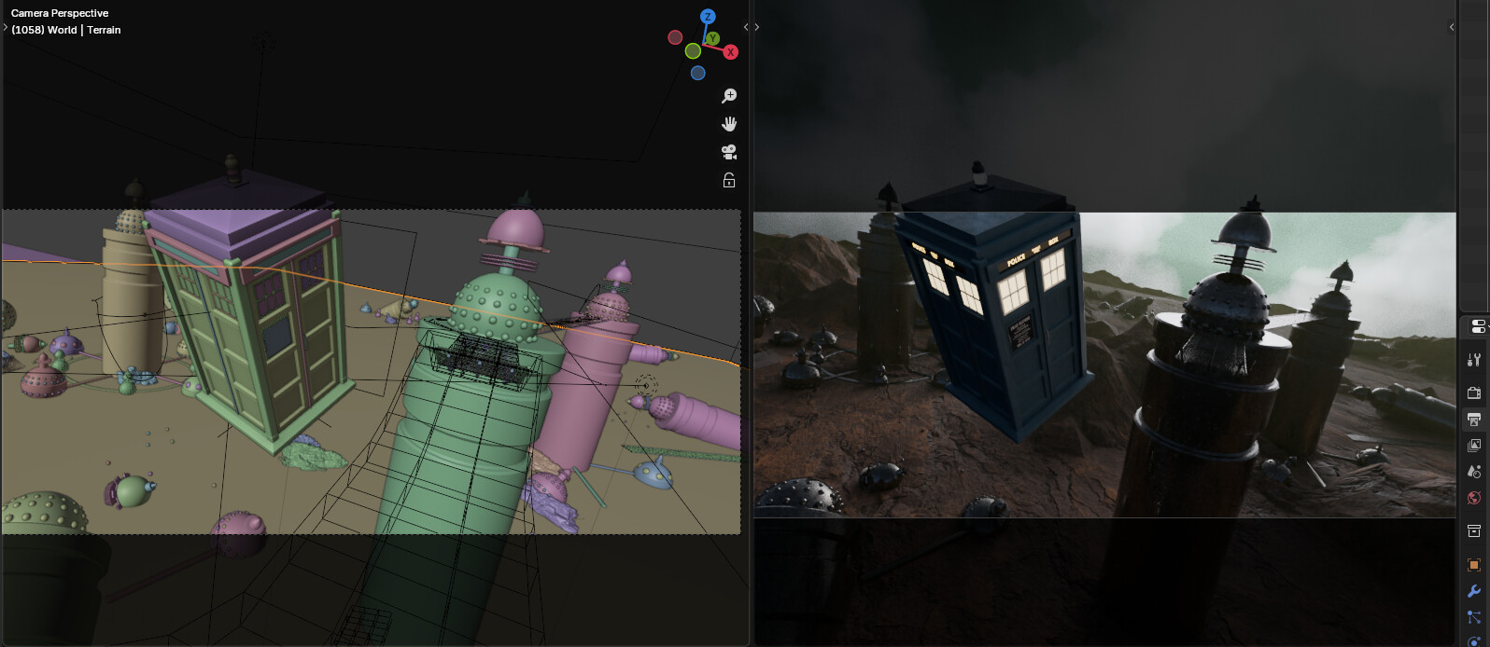This screenshot has width=1490, height=647.
Task: Open the Particles properties tab
Action: (x=1474, y=617)
